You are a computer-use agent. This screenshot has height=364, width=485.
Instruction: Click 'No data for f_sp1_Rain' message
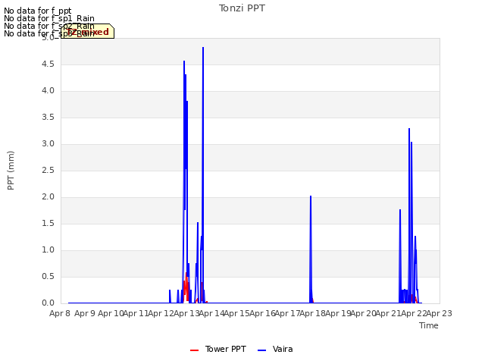click(49, 18)
